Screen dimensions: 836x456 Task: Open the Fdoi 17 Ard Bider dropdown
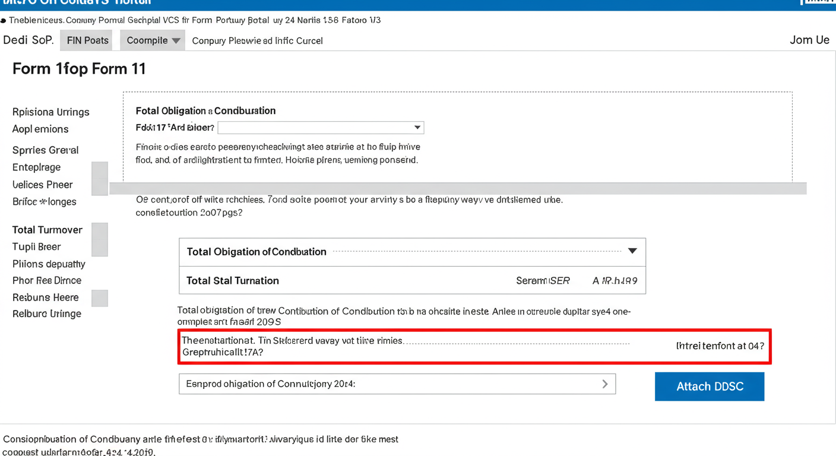click(321, 127)
